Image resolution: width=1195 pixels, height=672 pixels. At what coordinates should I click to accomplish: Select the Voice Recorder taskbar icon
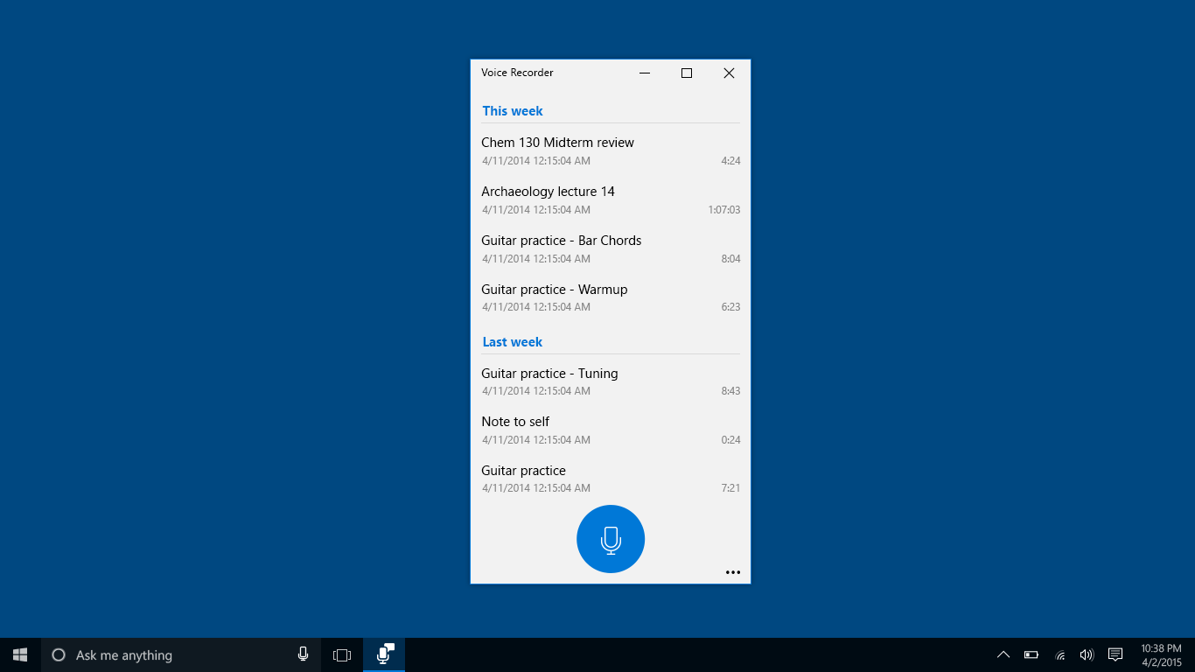pos(383,654)
